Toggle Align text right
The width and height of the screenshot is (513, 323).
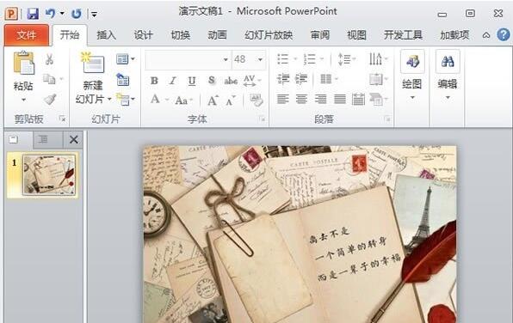pyautogui.click(x=320, y=99)
